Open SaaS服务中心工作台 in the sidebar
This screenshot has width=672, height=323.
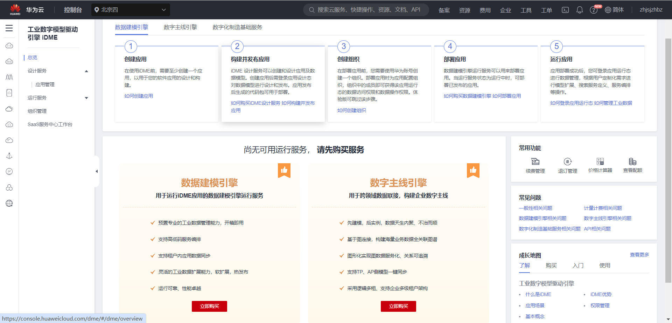[x=50, y=124]
